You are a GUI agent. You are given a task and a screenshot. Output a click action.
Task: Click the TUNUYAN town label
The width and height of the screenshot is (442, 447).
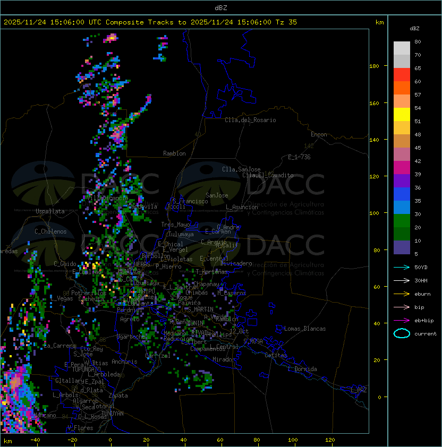112,414
